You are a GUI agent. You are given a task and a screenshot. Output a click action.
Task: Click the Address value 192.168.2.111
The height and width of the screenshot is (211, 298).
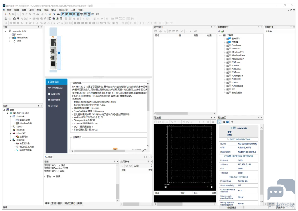244,165
